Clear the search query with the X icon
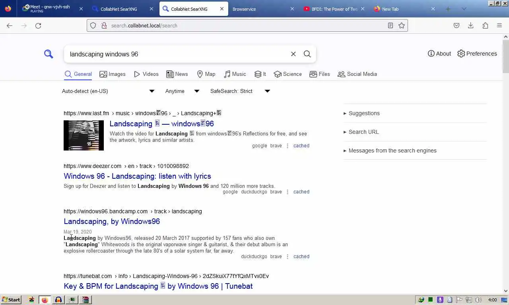 293,54
